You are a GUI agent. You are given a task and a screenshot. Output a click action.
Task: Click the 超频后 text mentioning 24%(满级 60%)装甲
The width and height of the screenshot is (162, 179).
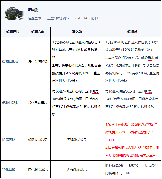tap(132, 99)
